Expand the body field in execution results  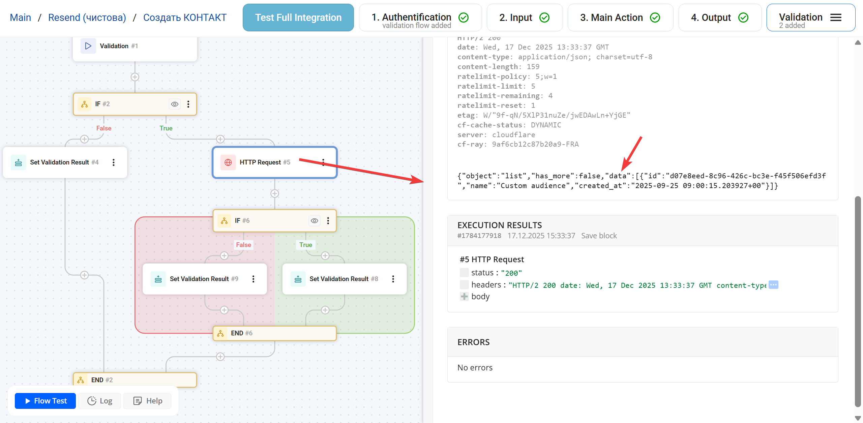(x=464, y=296)
